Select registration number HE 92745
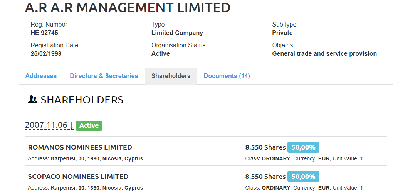Viewport: 393px width, 195px height. pyautogui.click(x=44, y=33)
